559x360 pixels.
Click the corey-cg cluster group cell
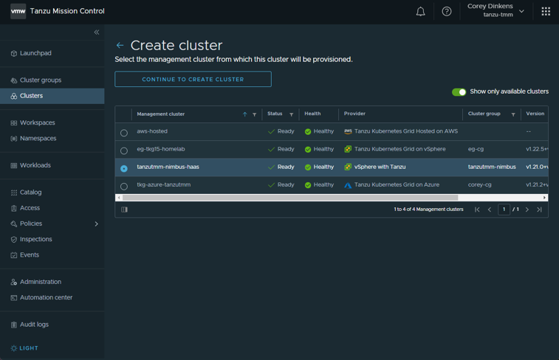480,184
